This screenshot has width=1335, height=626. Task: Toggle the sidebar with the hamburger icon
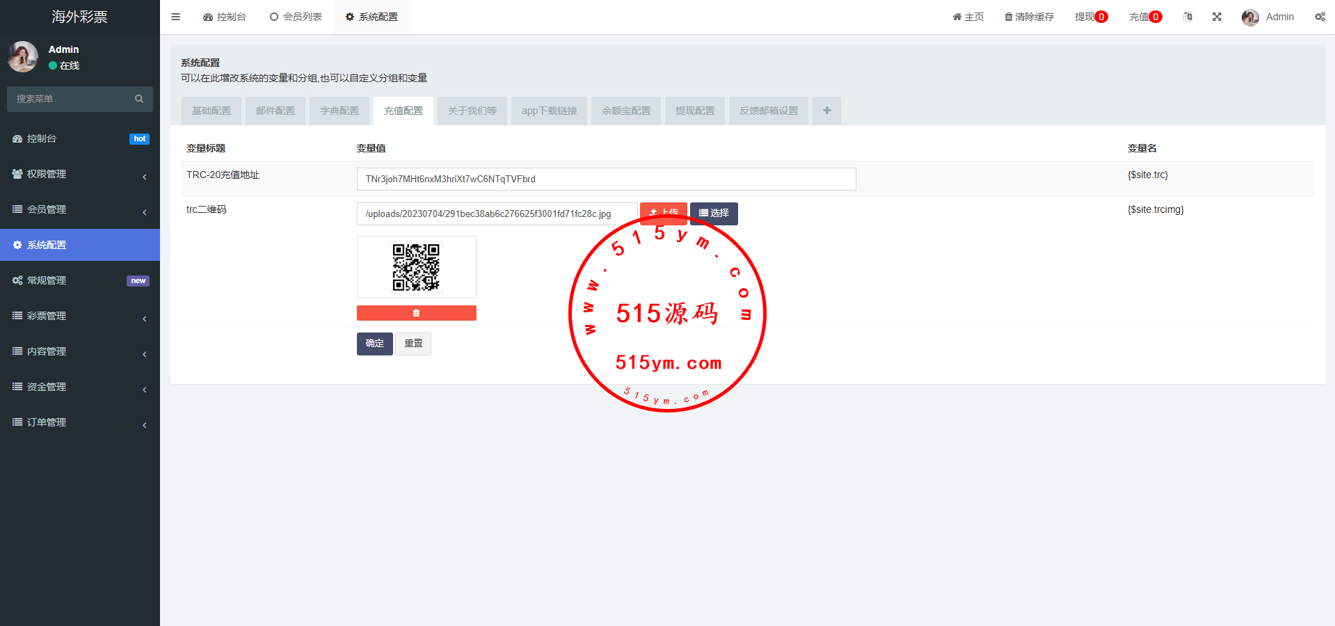click(x=175, y=17)
